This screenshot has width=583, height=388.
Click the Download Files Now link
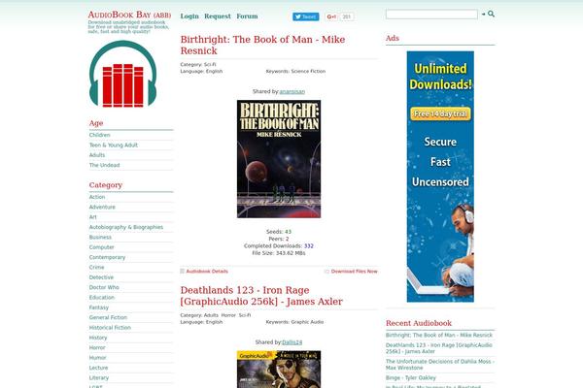coord(355,272)
